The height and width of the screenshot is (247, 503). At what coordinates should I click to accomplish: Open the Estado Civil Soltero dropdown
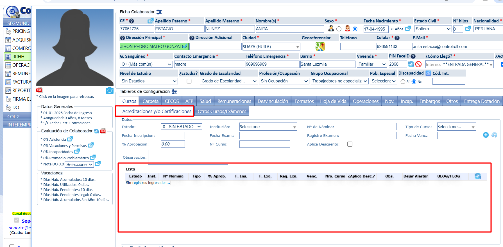[x=433, y=29]
